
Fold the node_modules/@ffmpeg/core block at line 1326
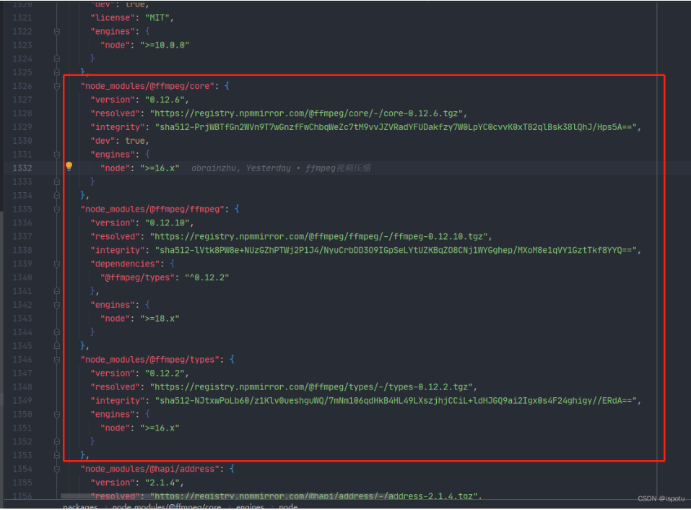coord(57,87)
